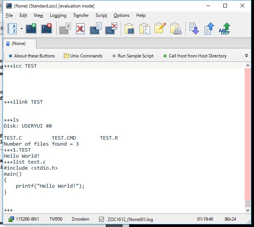
Task: Open the host directory A-Z address book icon
Action: click(12, 29)
